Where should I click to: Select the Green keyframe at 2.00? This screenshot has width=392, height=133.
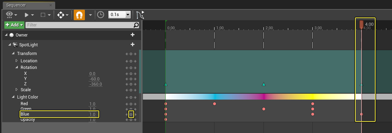click(x=263, y=109)
